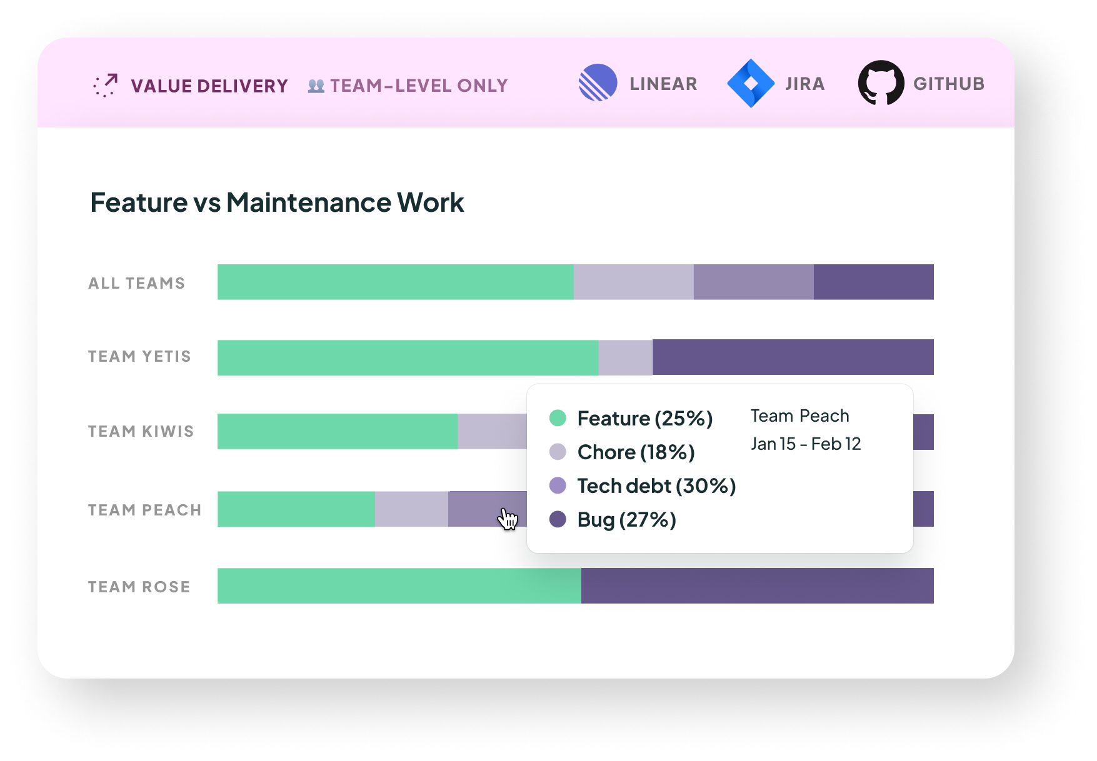
Task: Click Team Kiwis green feature bar segment
Action: [x=337, y=431]
